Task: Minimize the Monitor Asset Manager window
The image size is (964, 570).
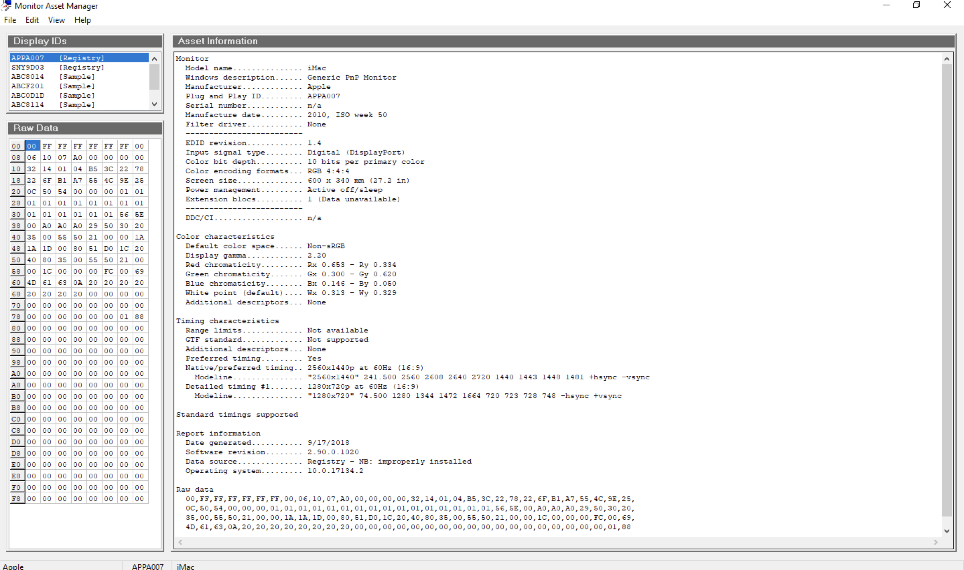Action: [886, 5]
